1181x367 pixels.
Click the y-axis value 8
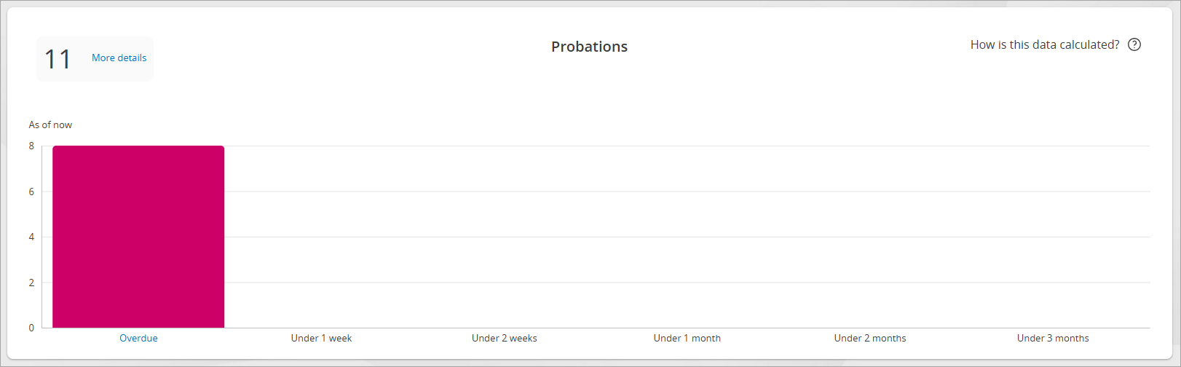(x=31, y=146)
